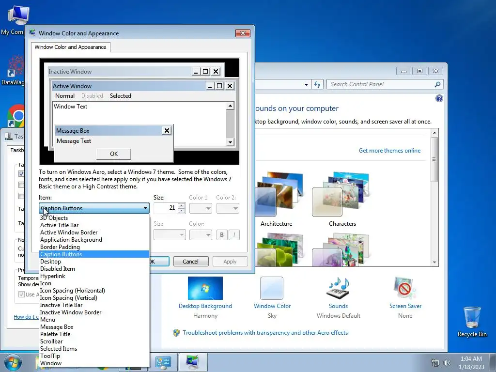
Task: Switch to the Personalization monitor taskbar button
Action: coord(193,362)
